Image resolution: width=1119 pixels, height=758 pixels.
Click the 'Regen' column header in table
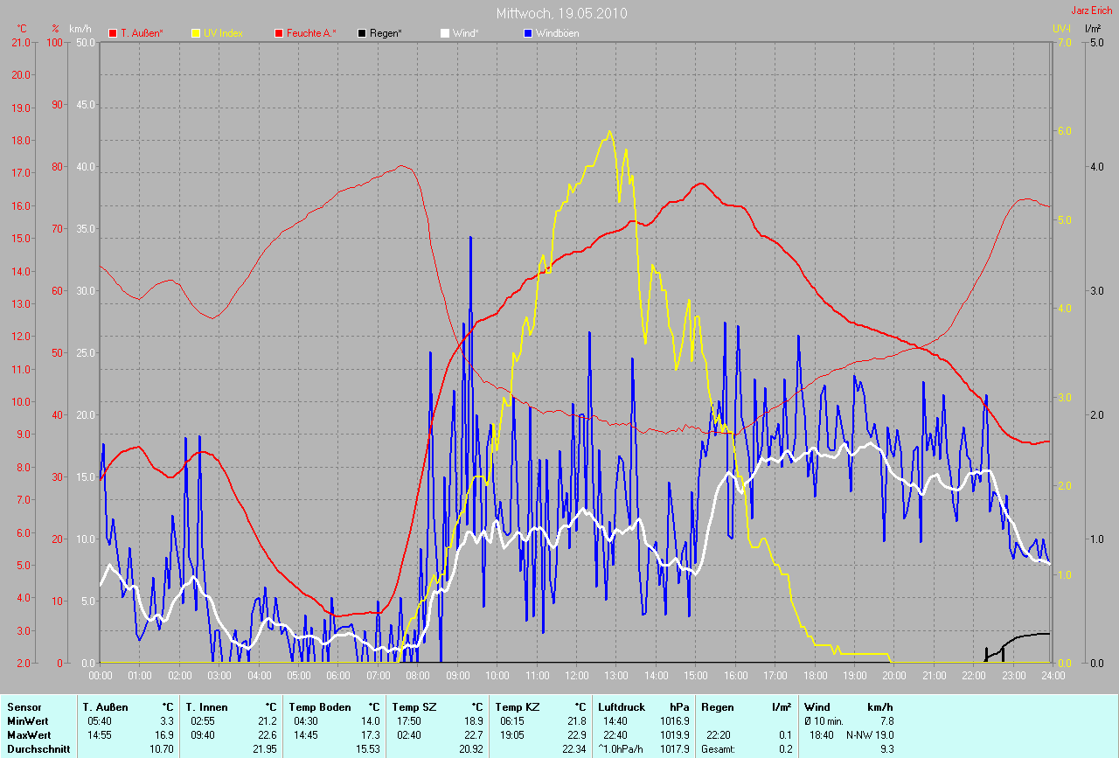coord(717,706)
